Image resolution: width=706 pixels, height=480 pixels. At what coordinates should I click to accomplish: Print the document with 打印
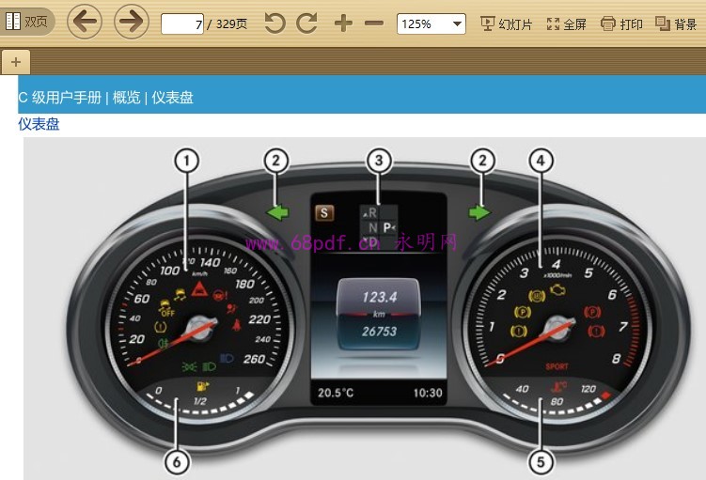(621, 23)
